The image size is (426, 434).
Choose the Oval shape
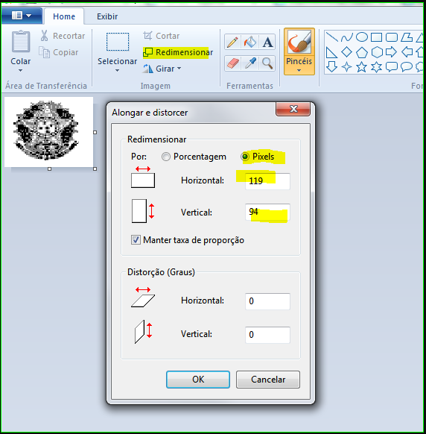(362, 37)
